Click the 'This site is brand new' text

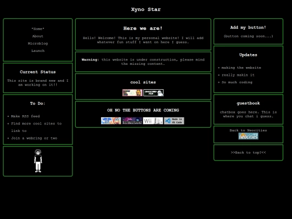pyautogui.click(x=38, y=83)
